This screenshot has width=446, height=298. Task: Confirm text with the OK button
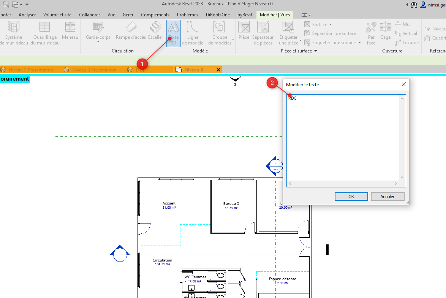click(x=351, y=197)
